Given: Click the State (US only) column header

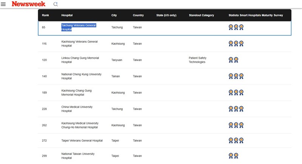Looking at the screenshot, I should point(166,15).
